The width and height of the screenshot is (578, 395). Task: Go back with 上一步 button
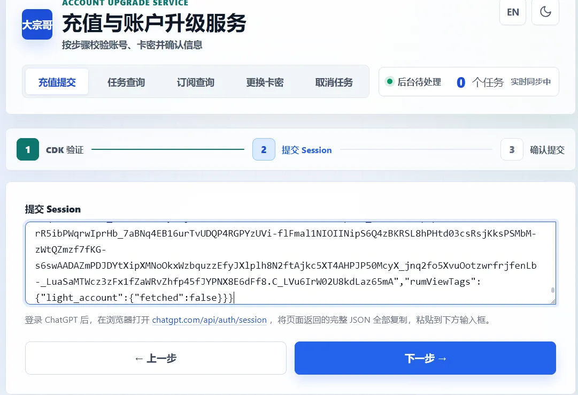pyautogui.click(x=156, y=358)
